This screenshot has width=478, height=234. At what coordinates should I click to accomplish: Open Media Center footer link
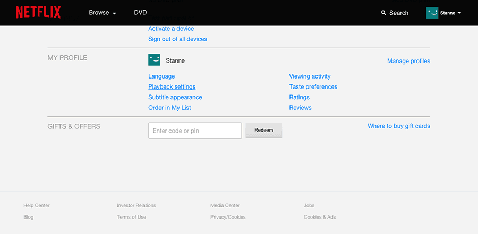[225, 206]
